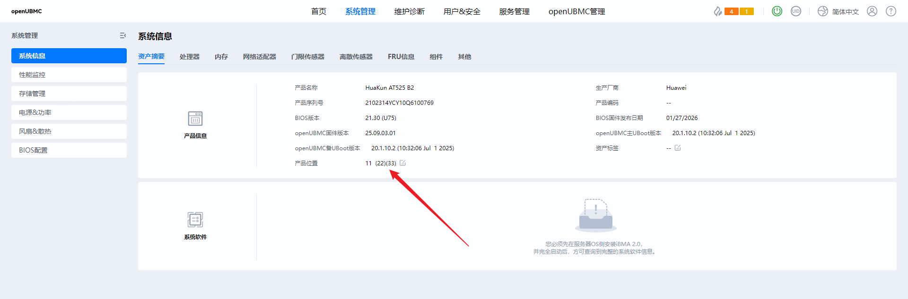The height and width of the screenshot is (299, 908).
Task: Open 风扇&散热 sidebar page
Action: 69,131
